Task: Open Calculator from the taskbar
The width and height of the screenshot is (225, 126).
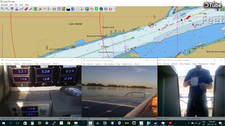Action: click(x=32, y=123)
